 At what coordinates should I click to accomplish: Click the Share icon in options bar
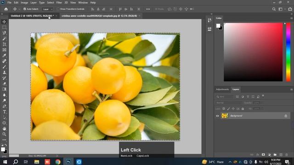coord(290,9)
